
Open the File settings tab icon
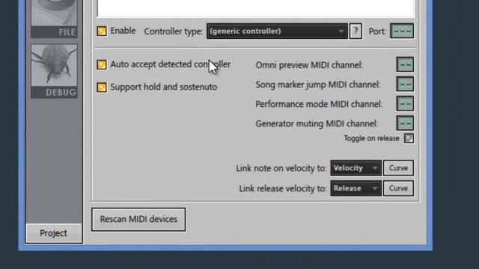pyautogui.click(x=54, y=18)
